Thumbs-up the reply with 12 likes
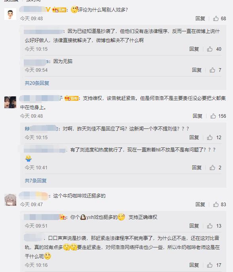Viewport: 233px width, 272px height. coord(210,137)
